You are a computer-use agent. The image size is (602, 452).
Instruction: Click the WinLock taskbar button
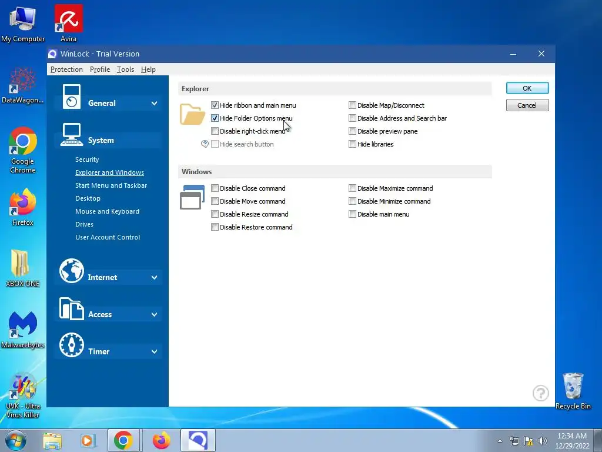198,440
